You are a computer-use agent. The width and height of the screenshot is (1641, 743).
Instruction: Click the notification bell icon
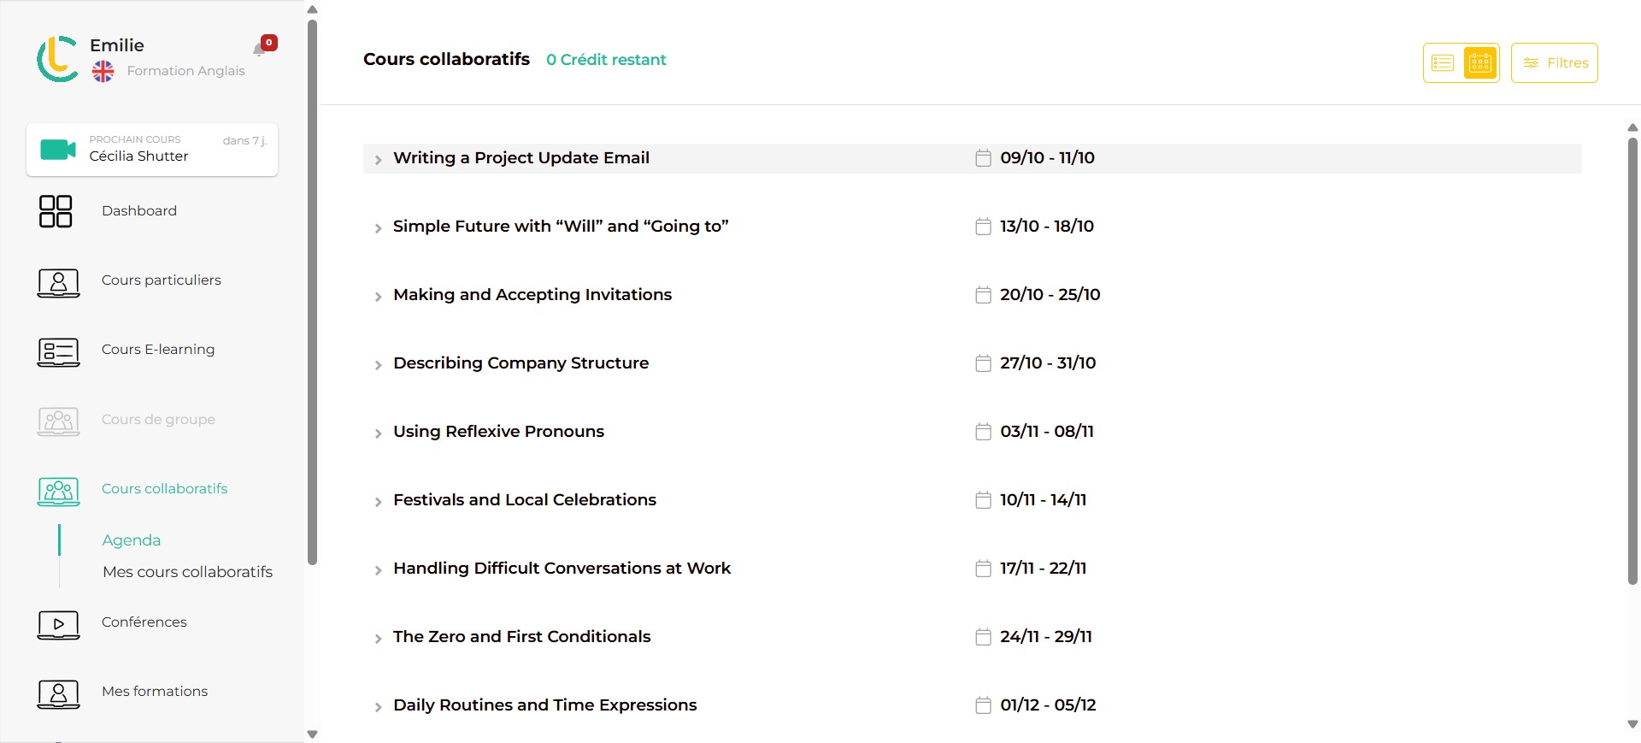click(x=260, y=50)
